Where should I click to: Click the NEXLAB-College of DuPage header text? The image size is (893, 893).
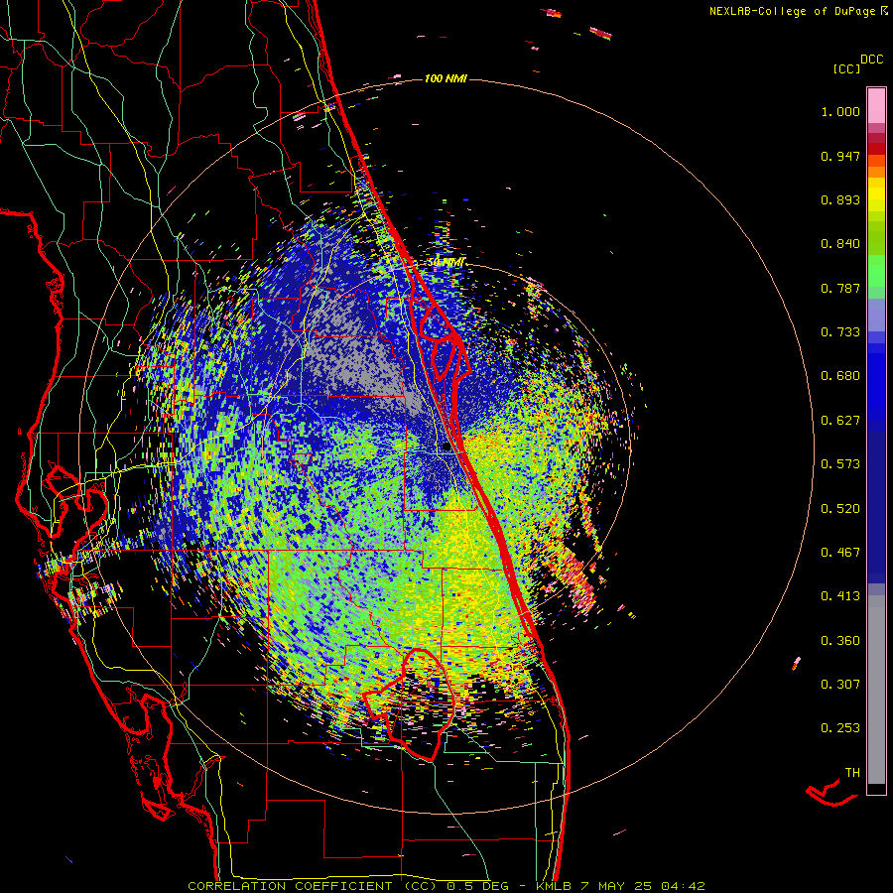(798, 11)
